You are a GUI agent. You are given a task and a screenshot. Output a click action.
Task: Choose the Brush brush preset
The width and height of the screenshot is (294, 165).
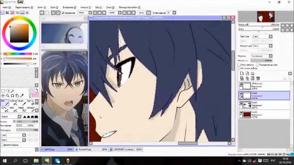tap(22, 103)
